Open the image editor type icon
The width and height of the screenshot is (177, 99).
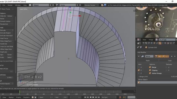coord(138,40)
